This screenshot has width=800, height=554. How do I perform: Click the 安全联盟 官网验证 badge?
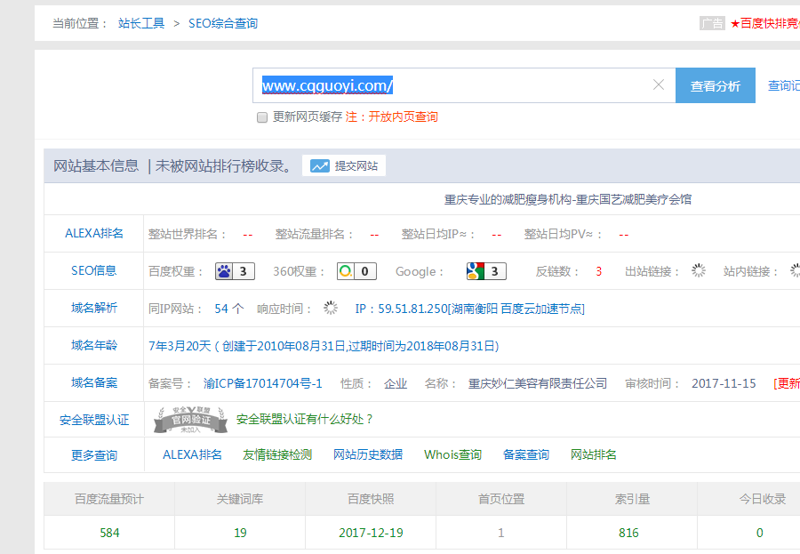pos(191,420)
